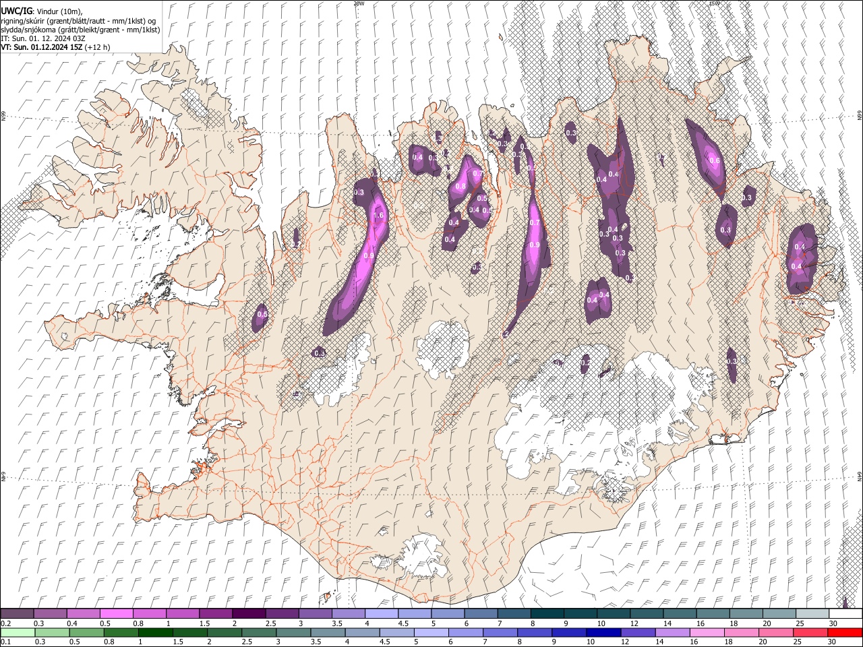The image size is (863, 647).
Task: Click the 3.5 tick label in the rain legend
Action: [316, 642]
